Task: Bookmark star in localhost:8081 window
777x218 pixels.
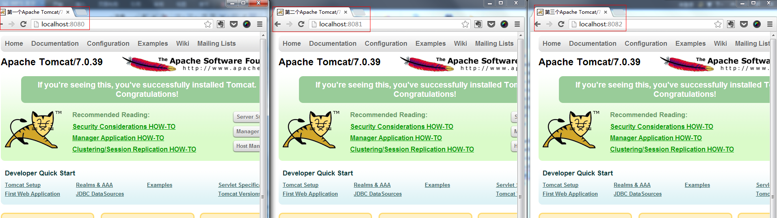Action: 465,24
